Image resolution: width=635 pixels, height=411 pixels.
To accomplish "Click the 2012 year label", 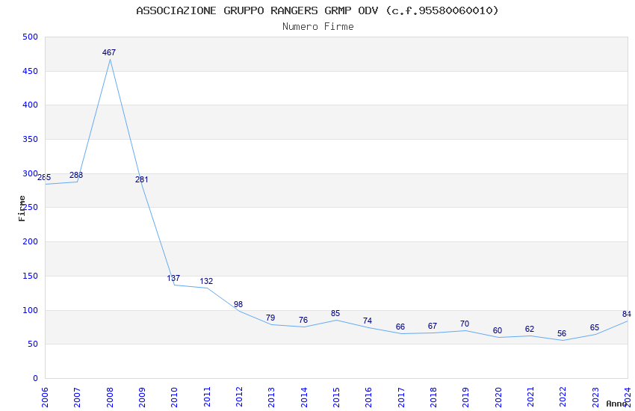I will pyautogui.click(x=239, y=398).
